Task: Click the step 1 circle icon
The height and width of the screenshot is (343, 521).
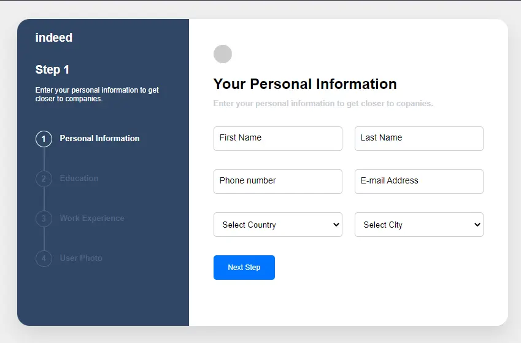Action: pyautogui.click(x=44, y=139)
